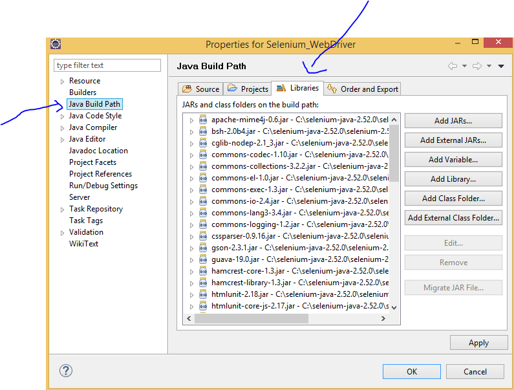Image resolution: width=514 pixels, height=390 pixels.
Task: Click the horizontal scrollbar right arrow
Action: 383,318
